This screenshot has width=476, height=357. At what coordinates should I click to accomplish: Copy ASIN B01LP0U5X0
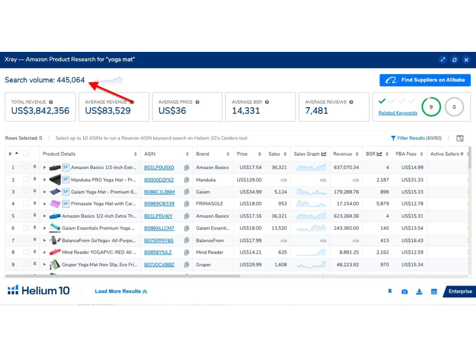(x=187, y=167)
